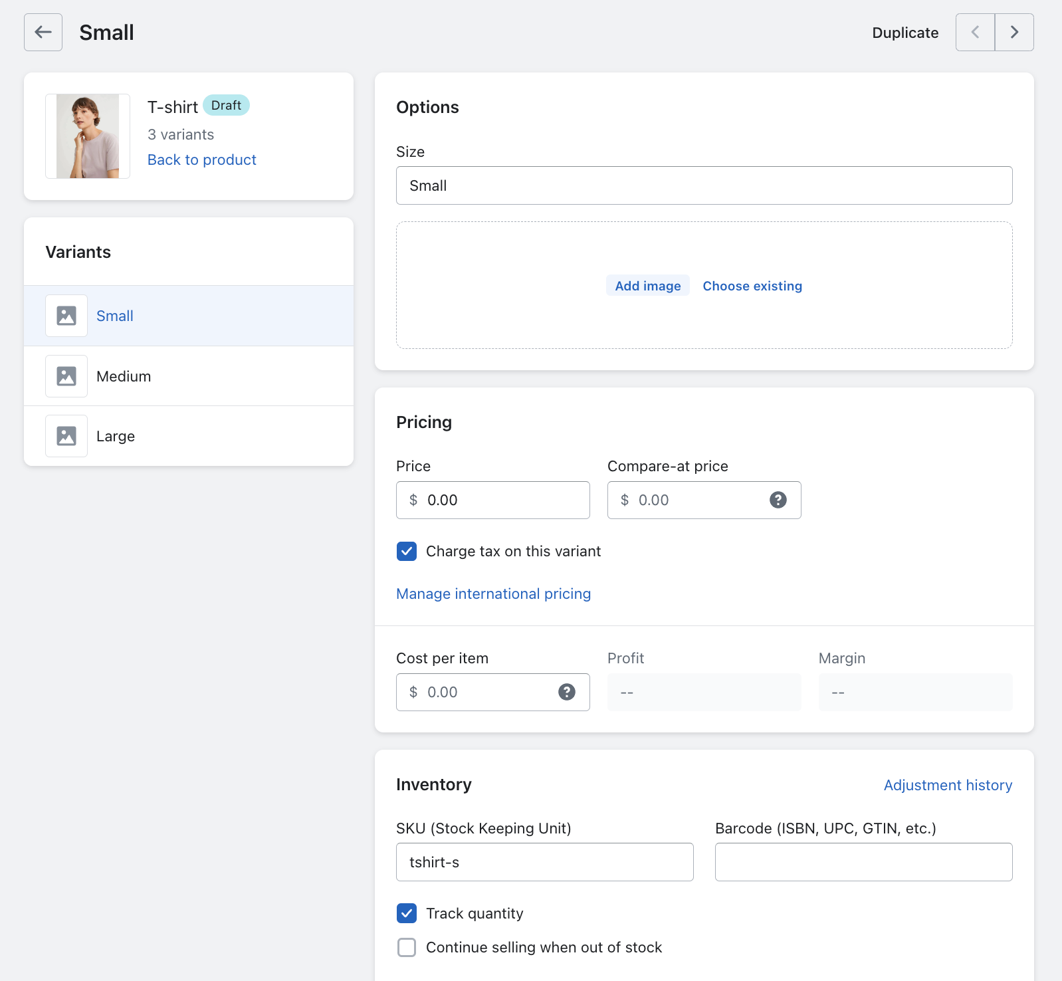Click the Duplicate button
The image size is (1062, 981).
click(x=904, y=33)
